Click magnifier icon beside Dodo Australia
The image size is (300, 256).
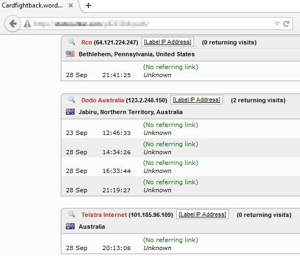(x=72, y=99)
